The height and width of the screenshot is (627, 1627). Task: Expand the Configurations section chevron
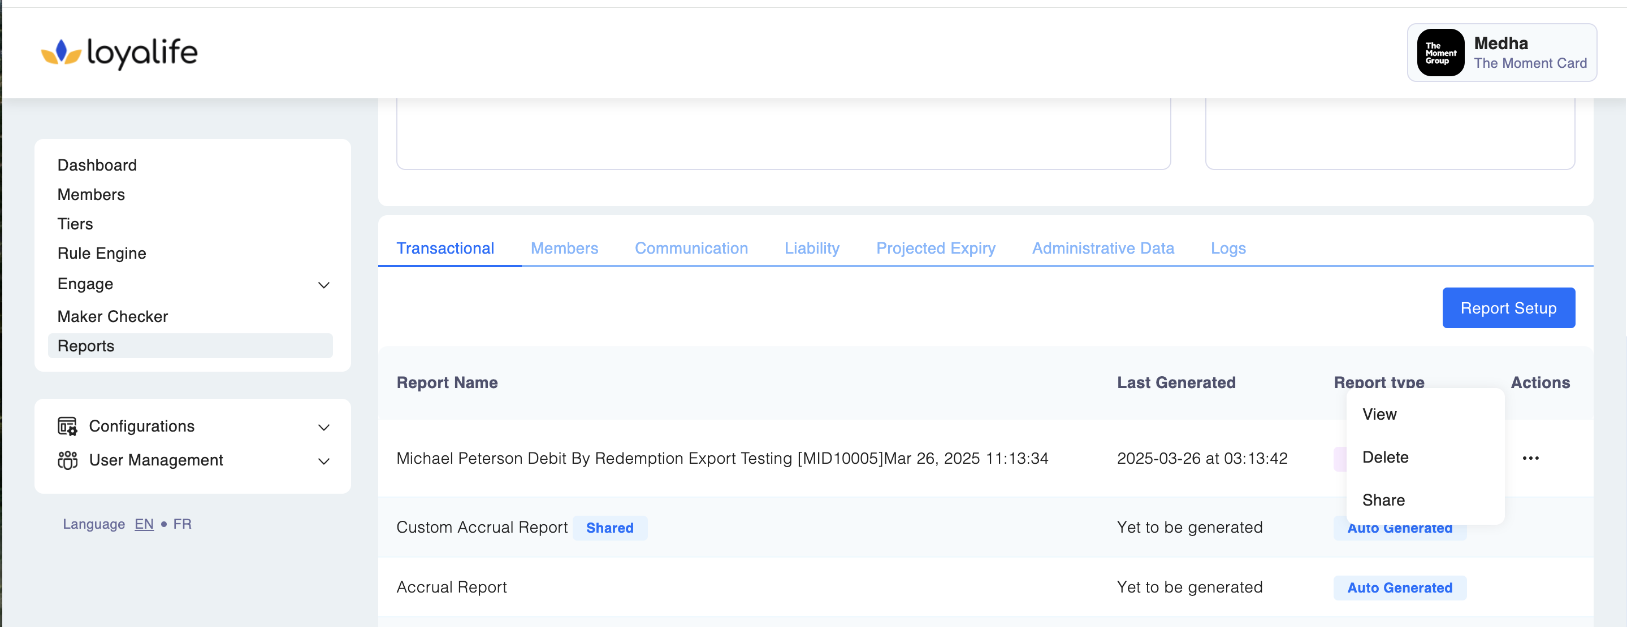click(x=323, y=427)
